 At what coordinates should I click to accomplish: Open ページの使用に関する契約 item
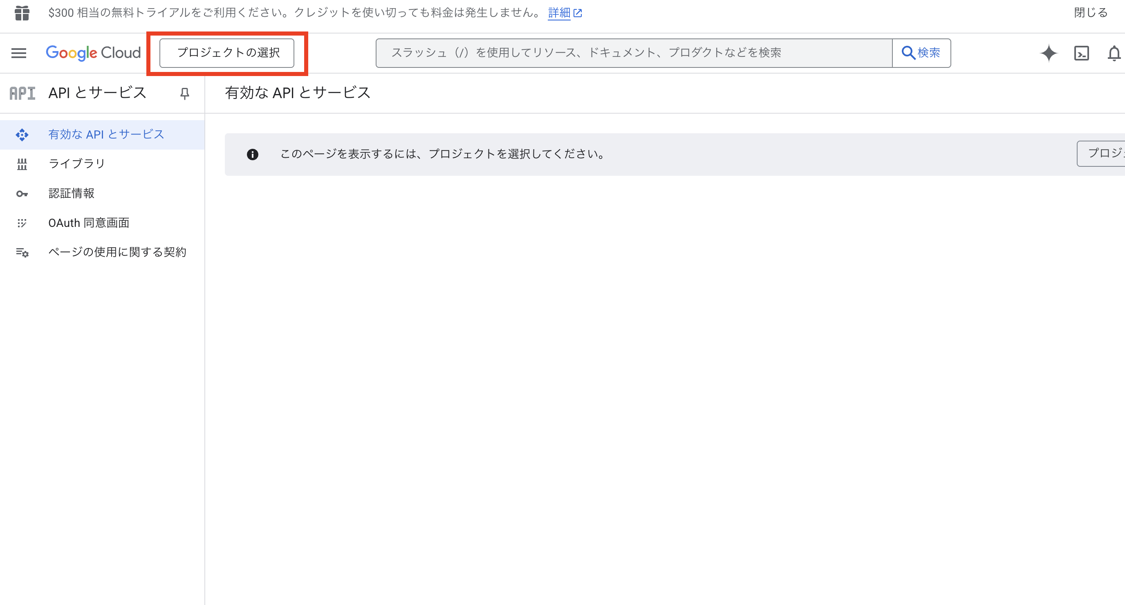(117, 252)
